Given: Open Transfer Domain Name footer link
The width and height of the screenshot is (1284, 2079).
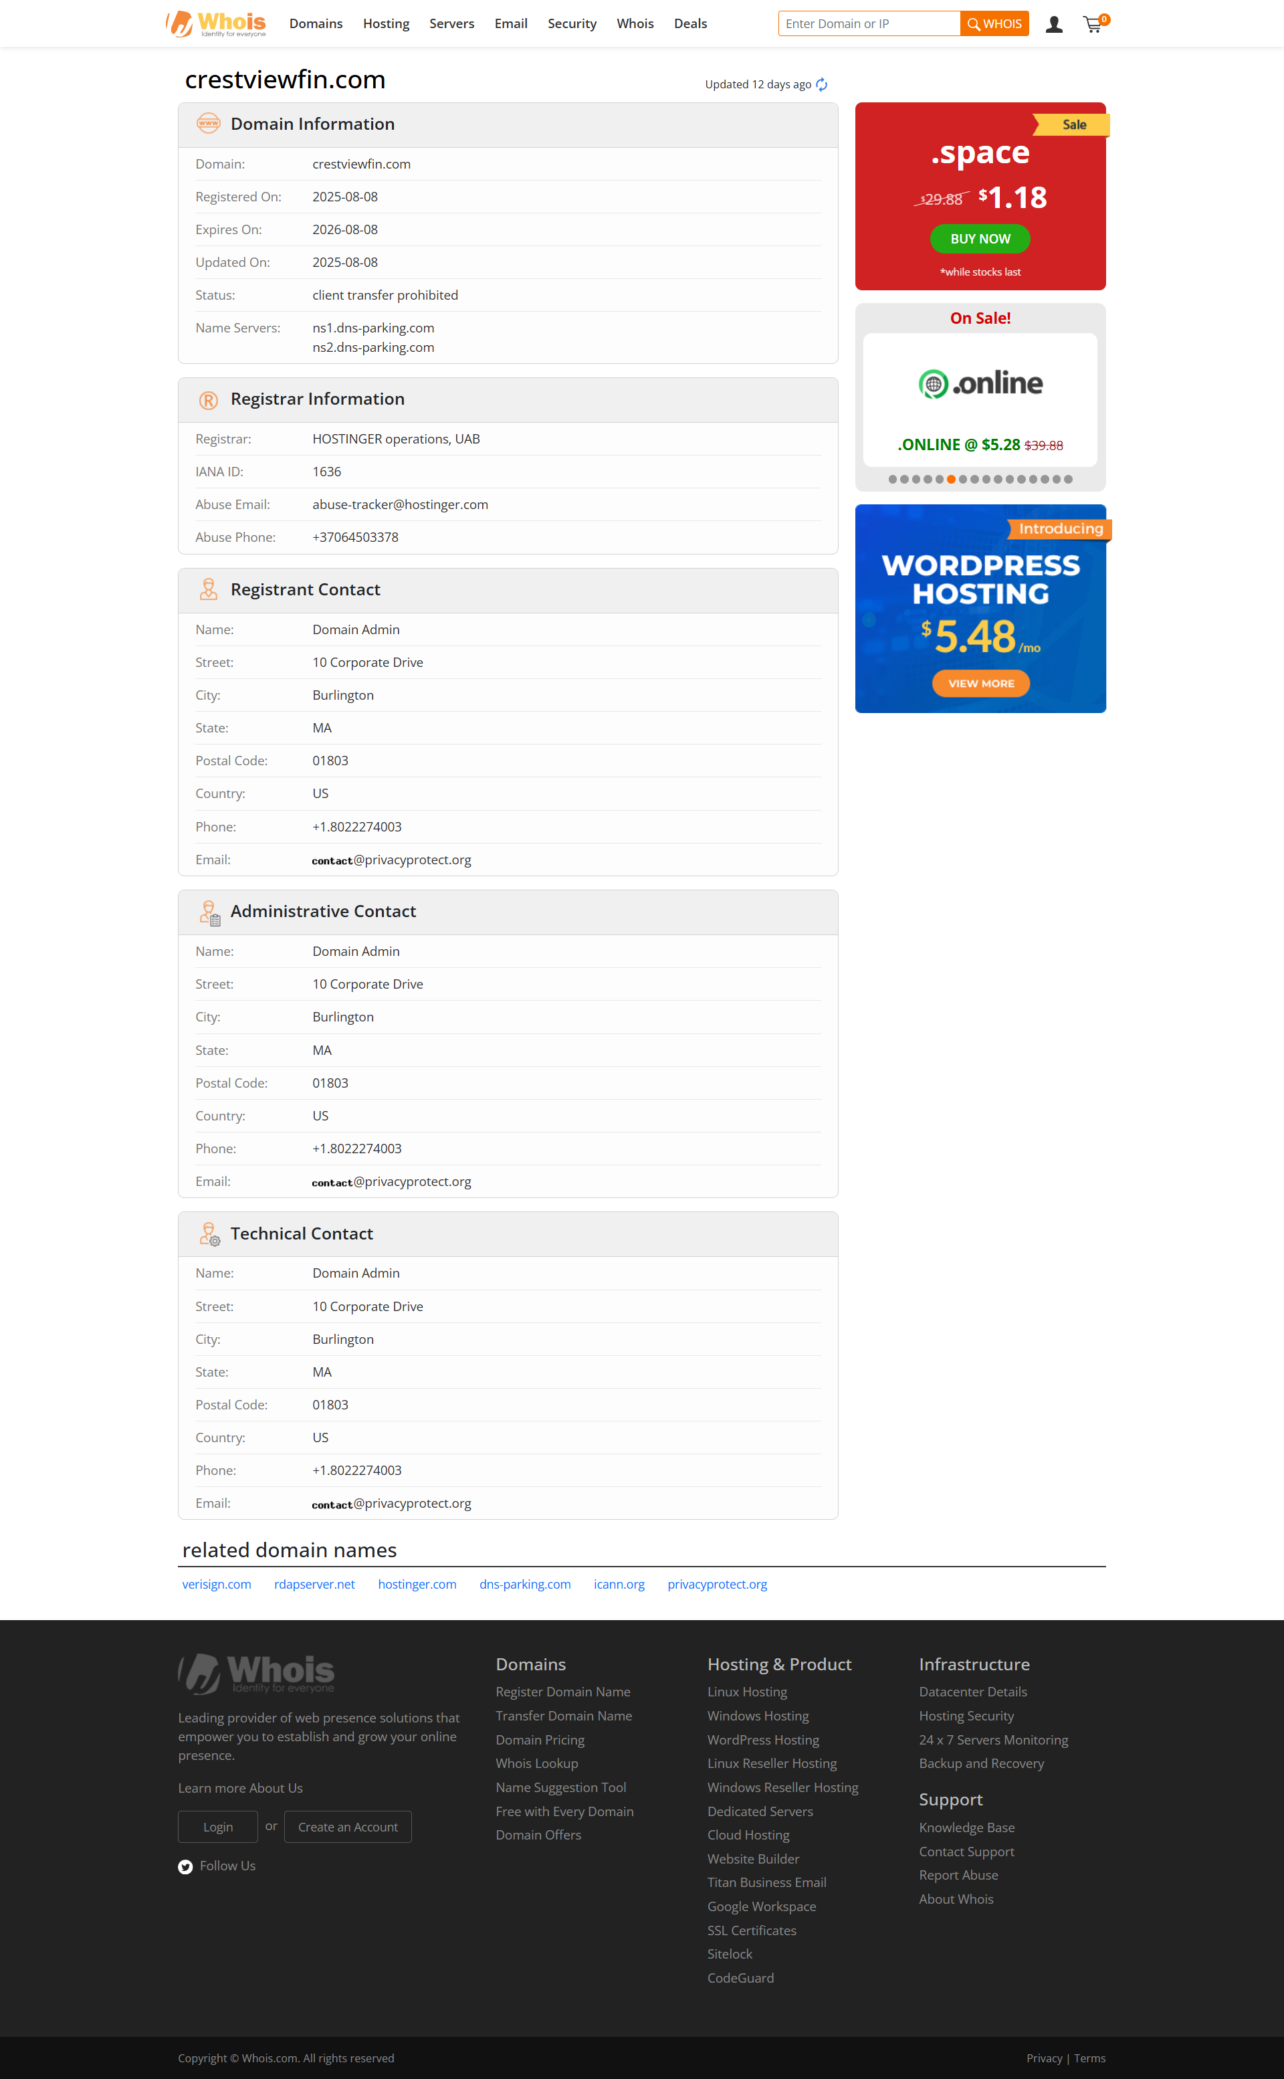Looking at the screenshot, I should (x=564, y=1716).
